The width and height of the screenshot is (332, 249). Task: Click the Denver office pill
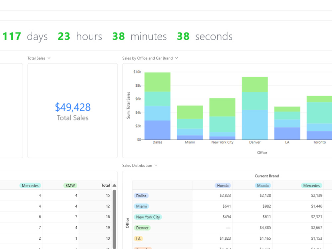(x=142, y=228)
